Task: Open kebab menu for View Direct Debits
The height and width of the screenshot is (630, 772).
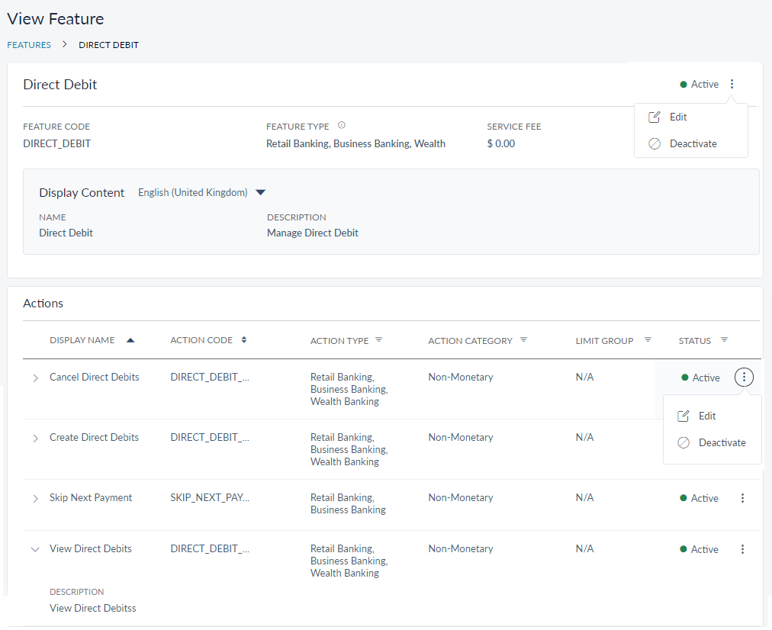Action: pyautogui.click(x=743, y=549)
